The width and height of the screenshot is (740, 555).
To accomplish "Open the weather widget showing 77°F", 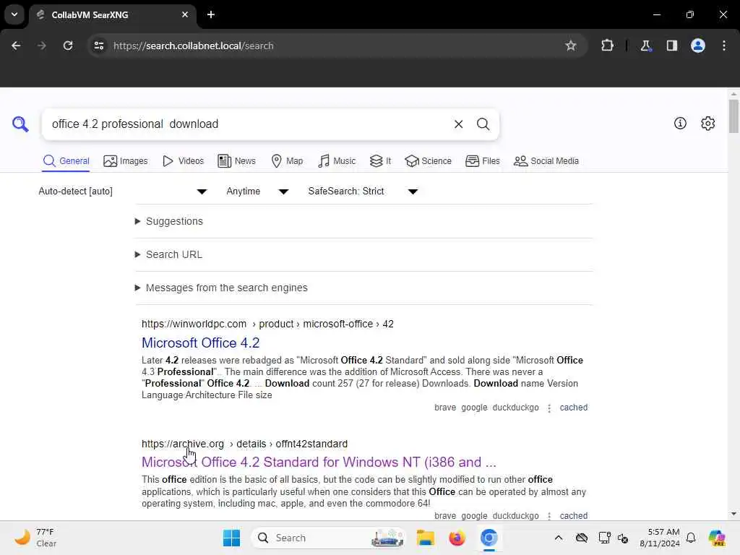I will pyautogui.click(x=35, y=538).
